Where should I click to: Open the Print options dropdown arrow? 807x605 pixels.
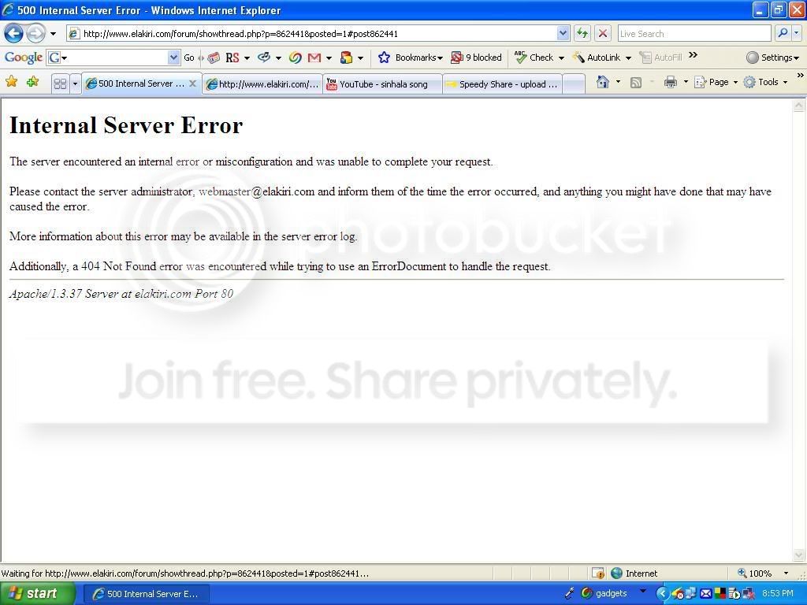click(x=686, y=82)
